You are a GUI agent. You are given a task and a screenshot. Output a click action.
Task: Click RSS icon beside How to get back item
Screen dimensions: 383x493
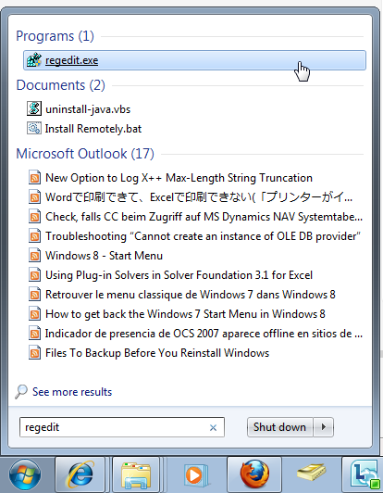coord(34,314)
